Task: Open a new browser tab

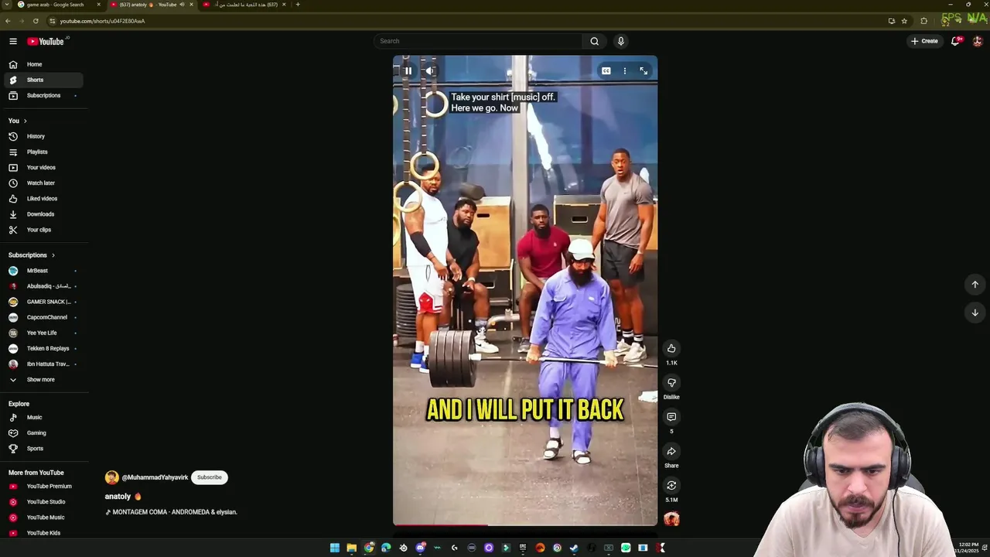Action: click(x=298, y=5)
